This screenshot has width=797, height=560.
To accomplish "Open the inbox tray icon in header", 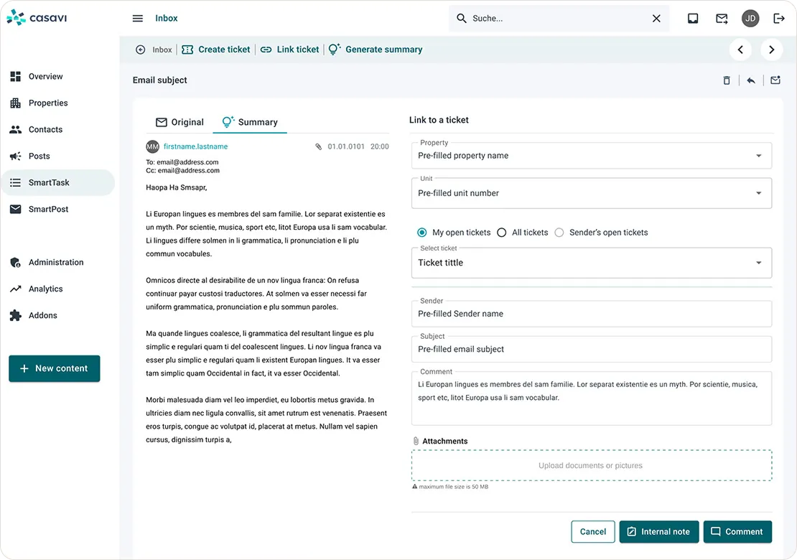I will click(693, 18).
